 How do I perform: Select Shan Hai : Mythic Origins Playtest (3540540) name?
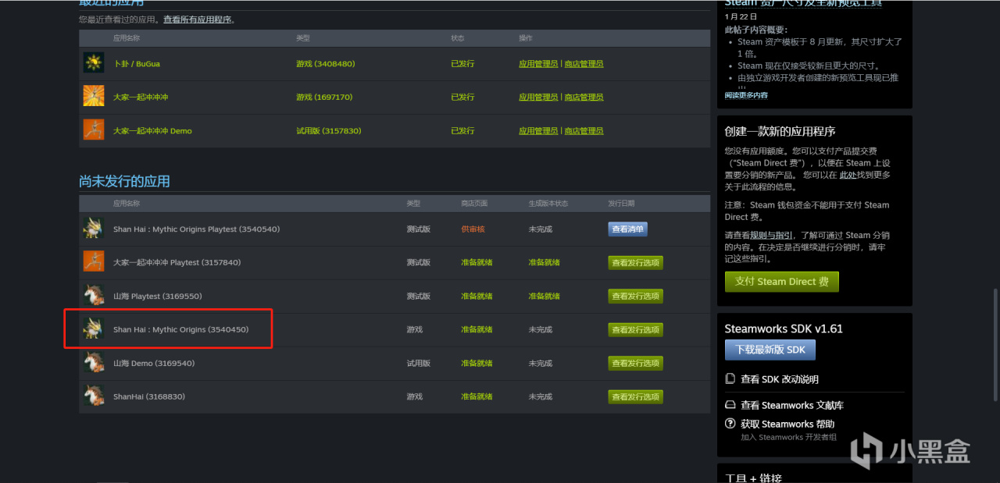196,229
